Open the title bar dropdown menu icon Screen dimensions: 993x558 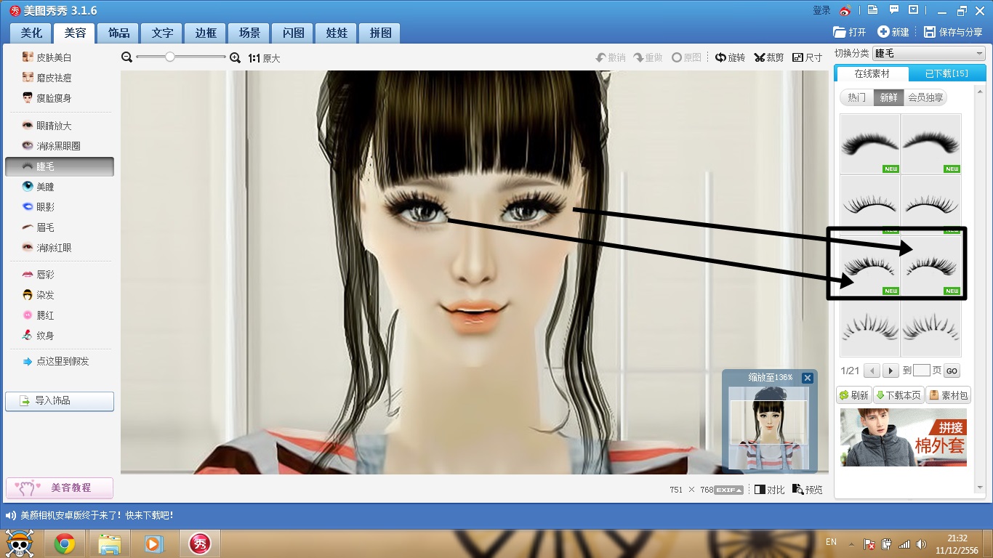point(914,10)
